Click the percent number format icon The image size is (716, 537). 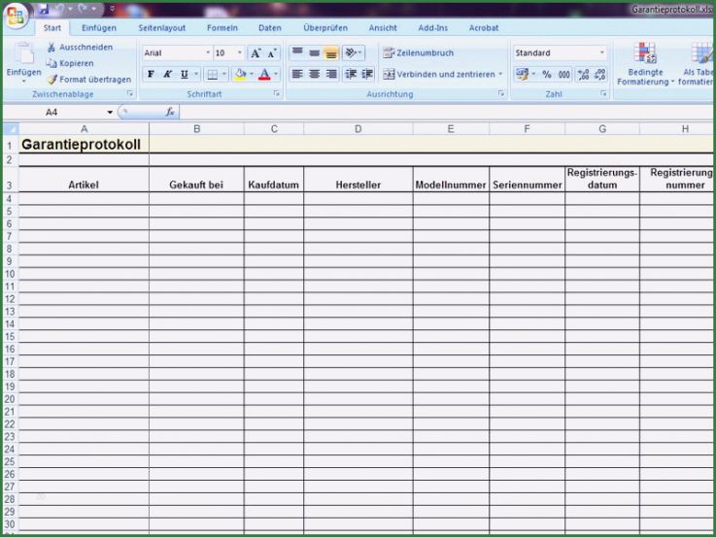click(x=547, y=74)
